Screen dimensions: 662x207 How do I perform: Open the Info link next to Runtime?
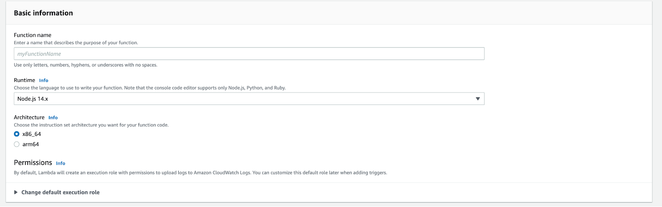43,81
